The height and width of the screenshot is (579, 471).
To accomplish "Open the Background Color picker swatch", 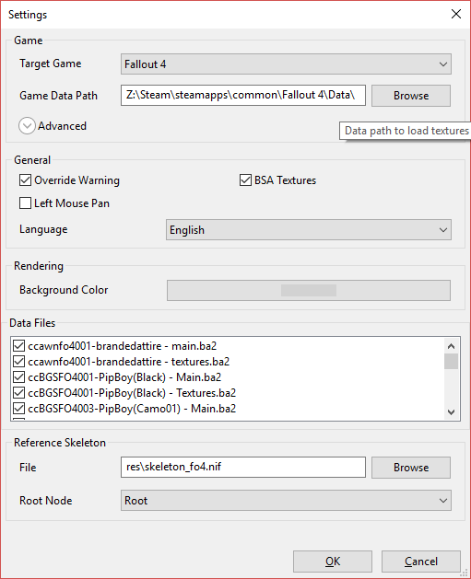I will tap(309, 290).
